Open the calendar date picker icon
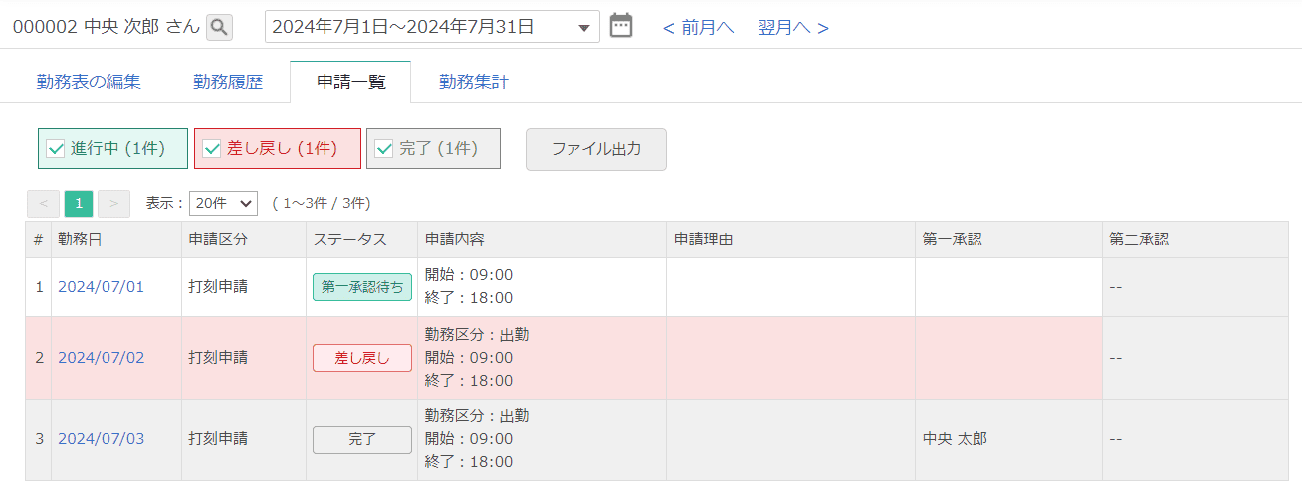The width and height of the screenshot is (1302, 490). [x=621, y=26]
